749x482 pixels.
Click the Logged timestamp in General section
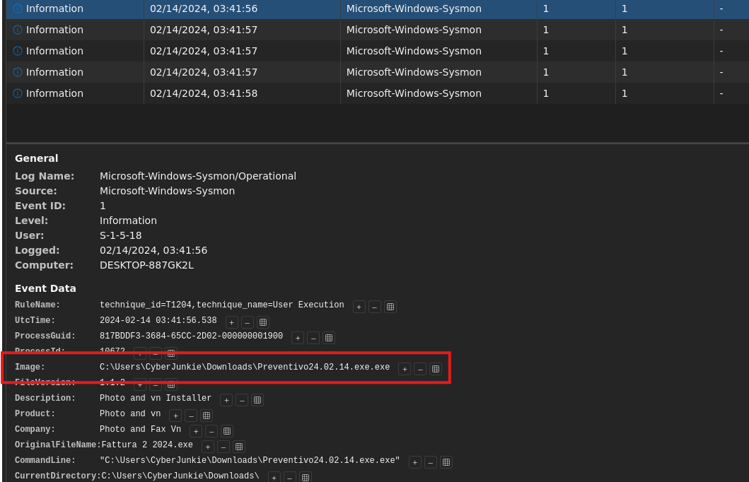tap(153, 250)
